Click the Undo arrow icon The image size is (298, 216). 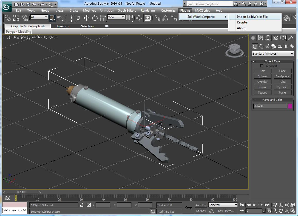point(34,4)
